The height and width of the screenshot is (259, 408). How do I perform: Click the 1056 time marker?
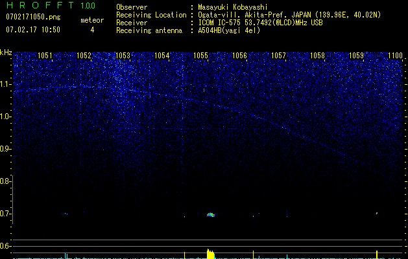(239, 56)
